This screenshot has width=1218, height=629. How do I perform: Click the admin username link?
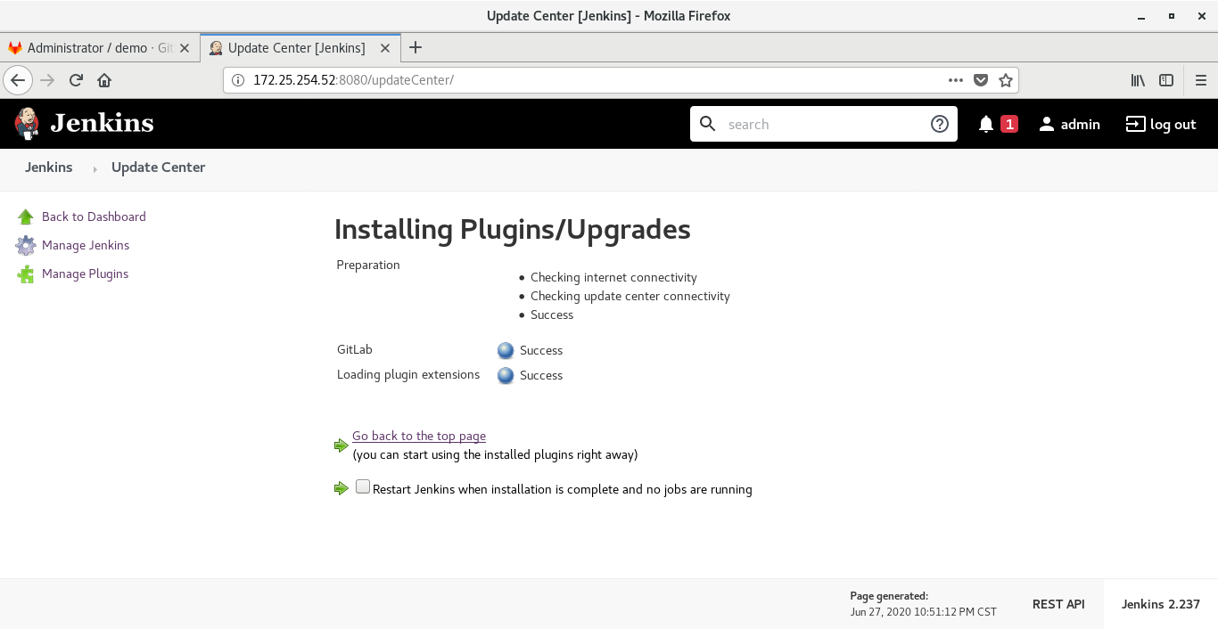coord(1081,124)
